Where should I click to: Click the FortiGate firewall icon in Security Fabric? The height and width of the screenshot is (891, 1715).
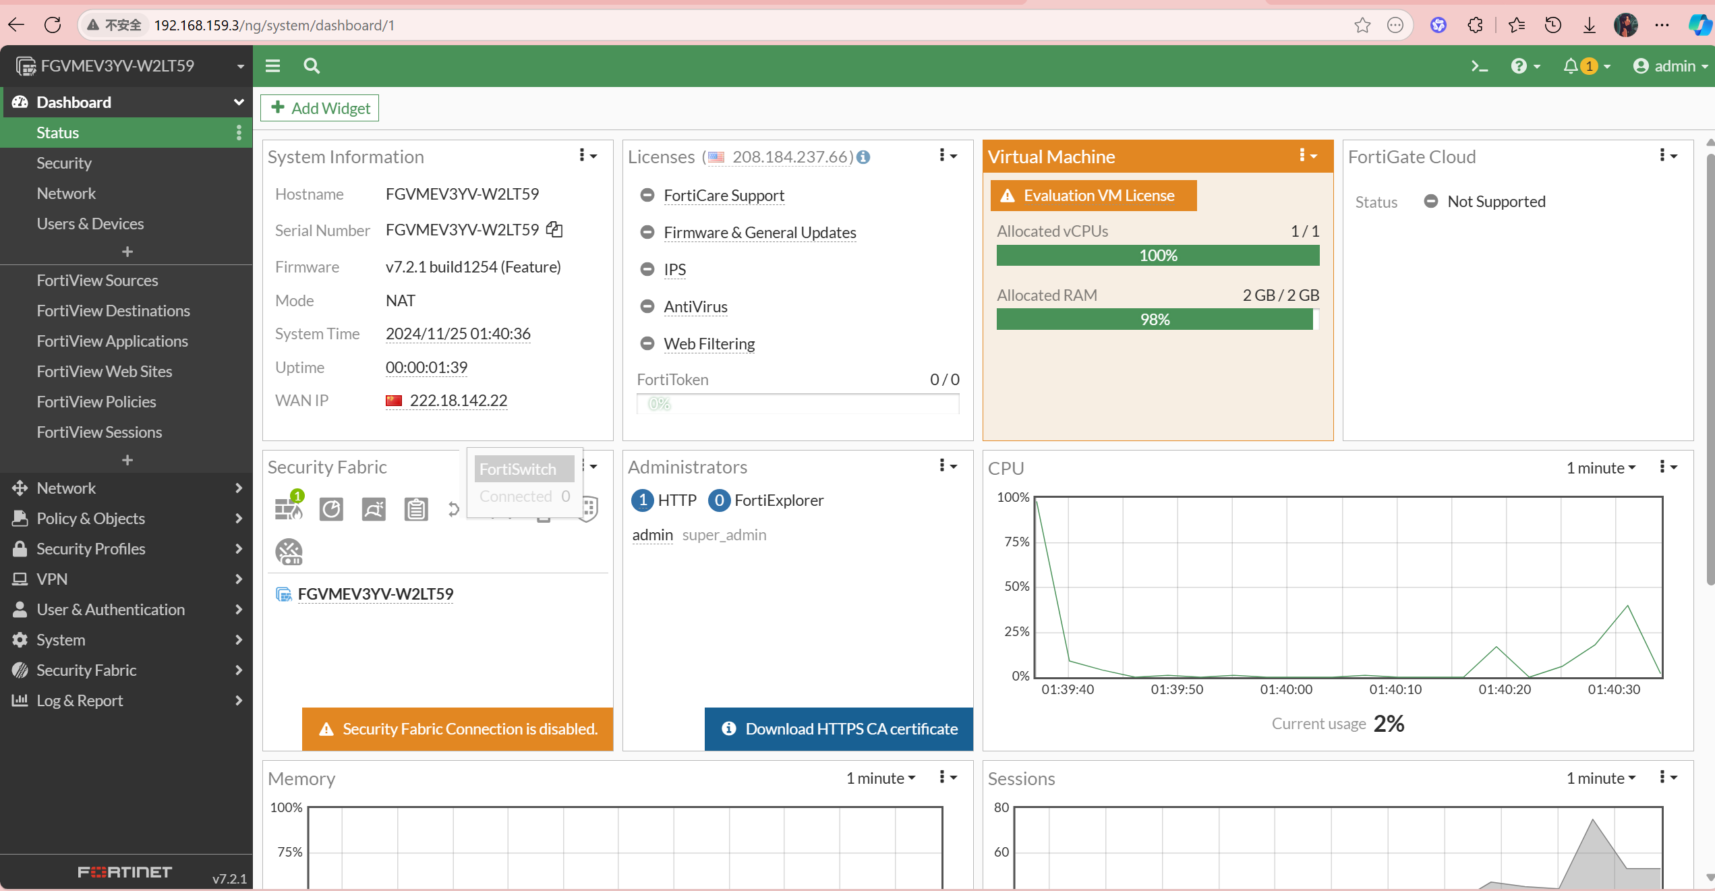289,509
